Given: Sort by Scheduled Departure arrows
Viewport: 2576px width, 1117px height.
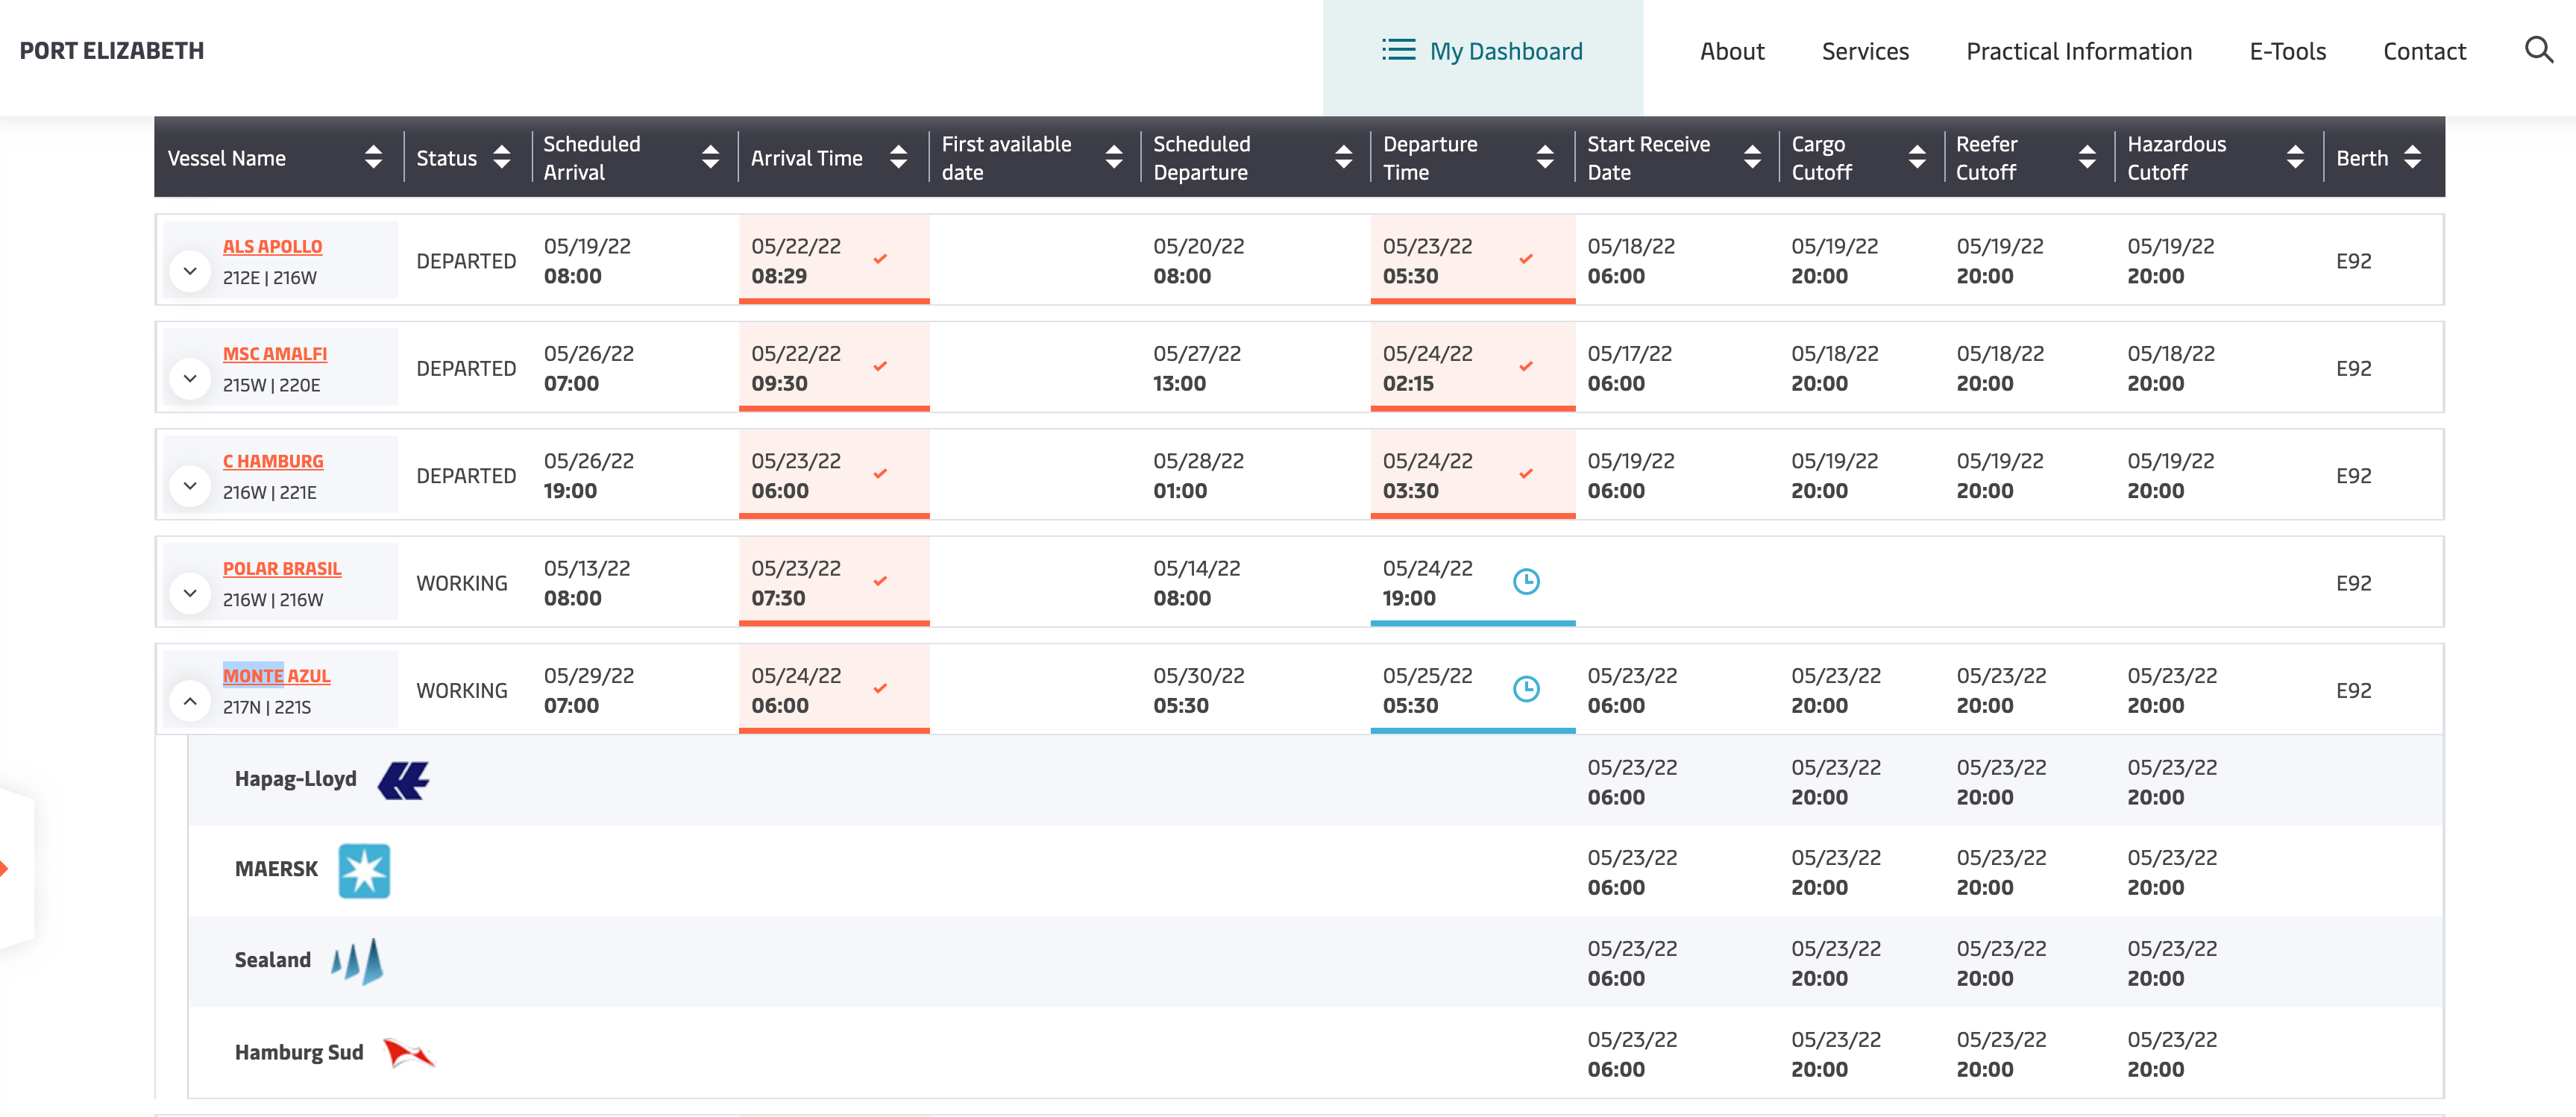Looking at the screenshot, I should click(x=1343, y=157).
